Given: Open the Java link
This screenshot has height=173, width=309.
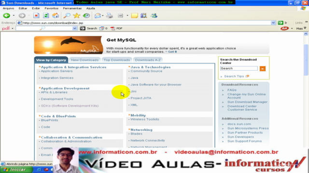Looking at the screenshot, I should tap(134, 78).
